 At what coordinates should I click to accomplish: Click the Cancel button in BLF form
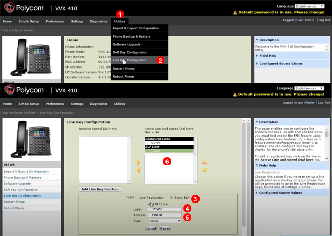point(151,228)
